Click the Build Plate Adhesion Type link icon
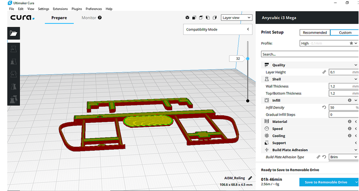 click(319, 157)
